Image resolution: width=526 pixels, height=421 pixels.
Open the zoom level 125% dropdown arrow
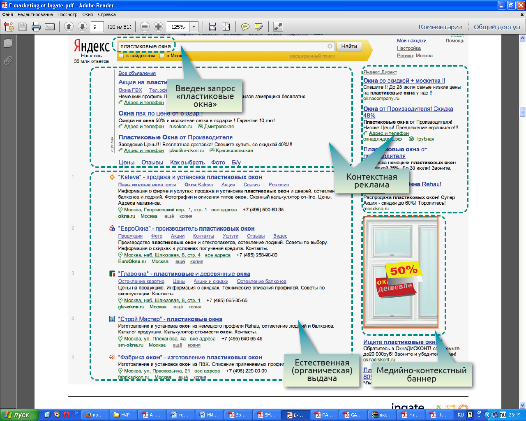pos(194,27)
